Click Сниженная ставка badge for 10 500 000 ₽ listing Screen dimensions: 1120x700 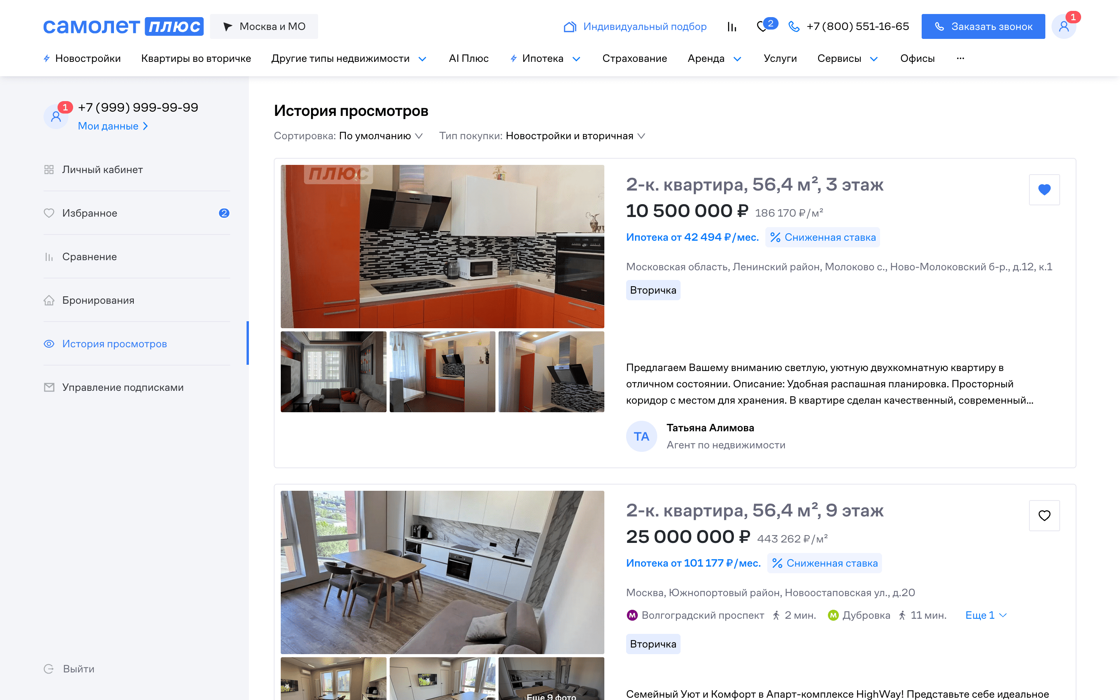point(822,237)
